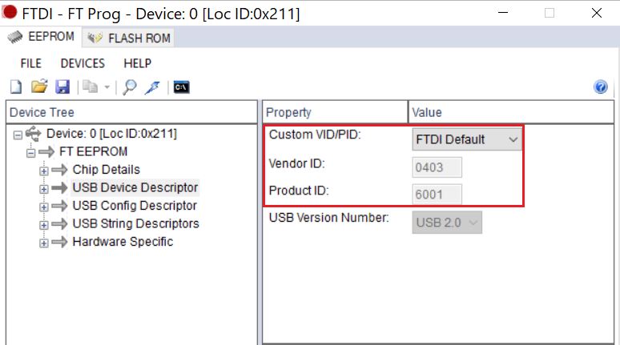Click the blue Help question mark icon
620x345 pixels.
[602, 87]
